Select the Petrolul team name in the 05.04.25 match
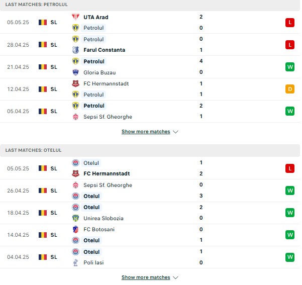The image size is (302, 285). coord(94,106)
